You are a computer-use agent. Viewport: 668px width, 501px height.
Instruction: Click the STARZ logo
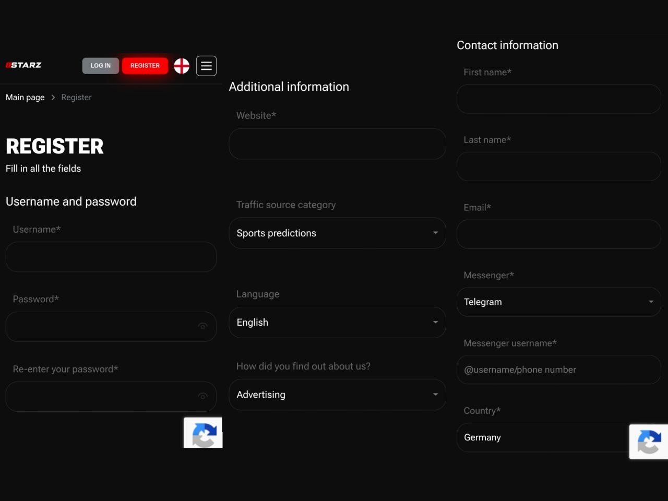23,65
